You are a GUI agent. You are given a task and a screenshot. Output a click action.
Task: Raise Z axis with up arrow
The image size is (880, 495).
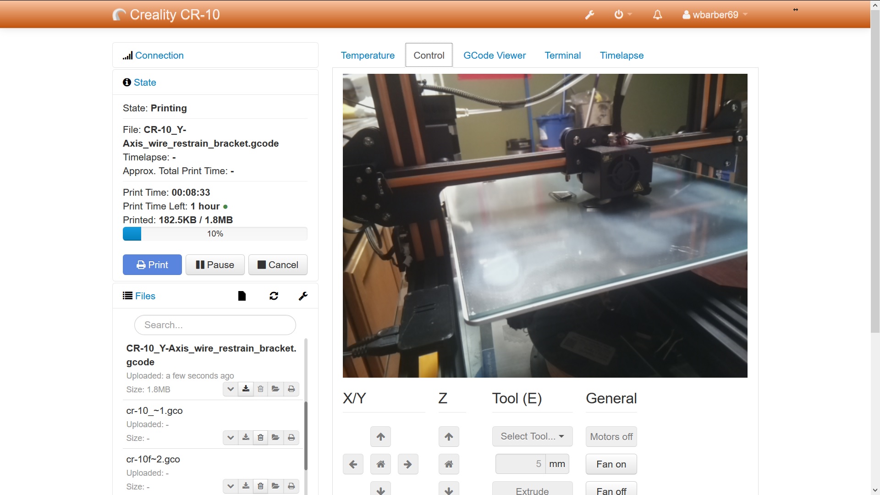(449, 437)
